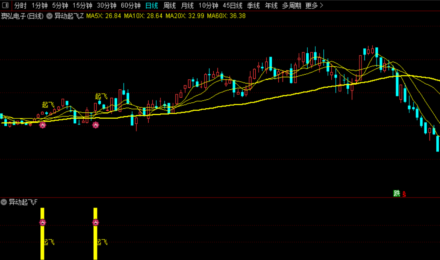Choose the 月线 period tab
Screen dimensions: 440x260
tap(187, 5)
